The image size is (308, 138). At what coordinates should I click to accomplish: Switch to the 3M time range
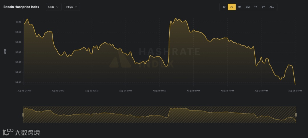coord(248,7)
